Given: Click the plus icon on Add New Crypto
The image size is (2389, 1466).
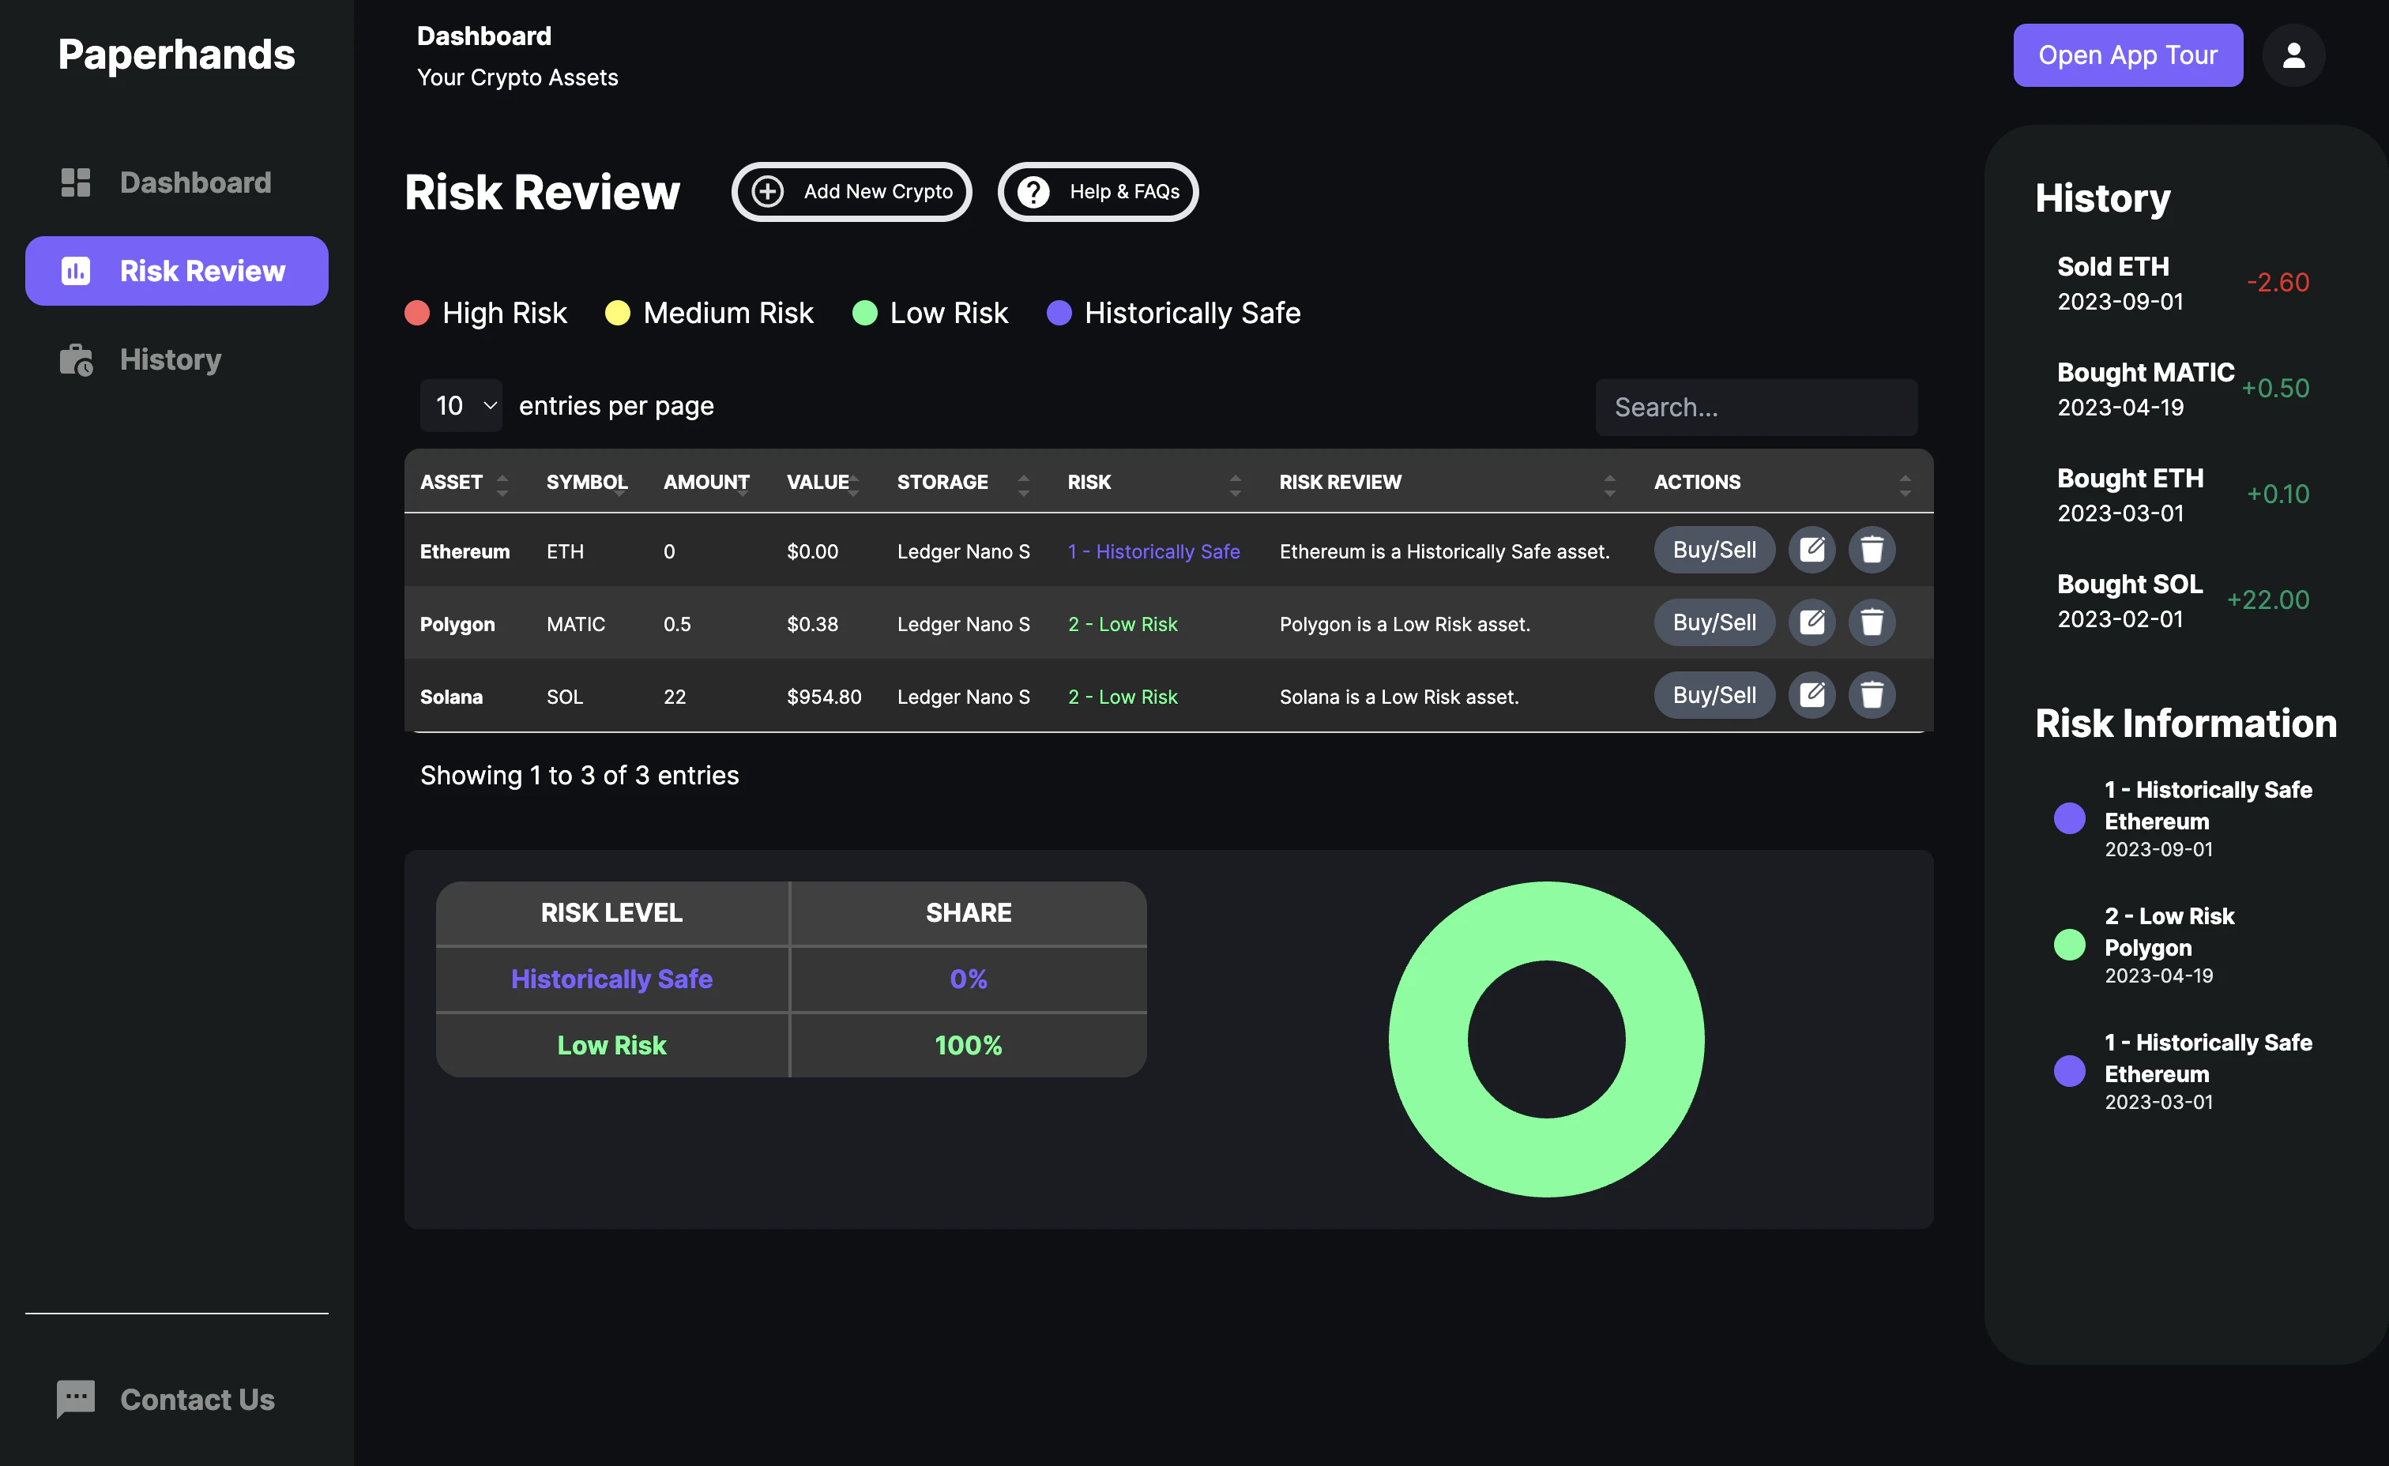Looking at the screenshot, I should tap(768, 191).
